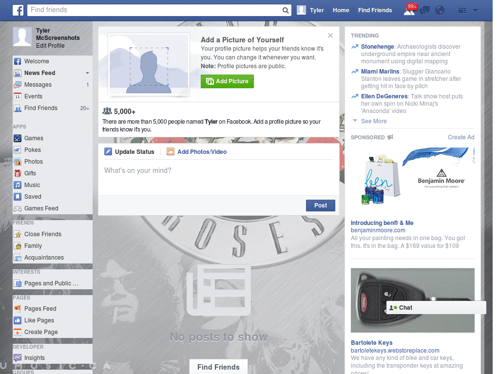Select News Feed in the sidebar
The height and width of the screenshot is (374, 499).
40,73
